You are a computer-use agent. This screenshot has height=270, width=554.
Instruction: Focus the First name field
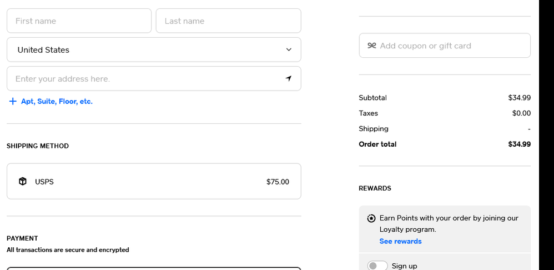coord(79,21)
